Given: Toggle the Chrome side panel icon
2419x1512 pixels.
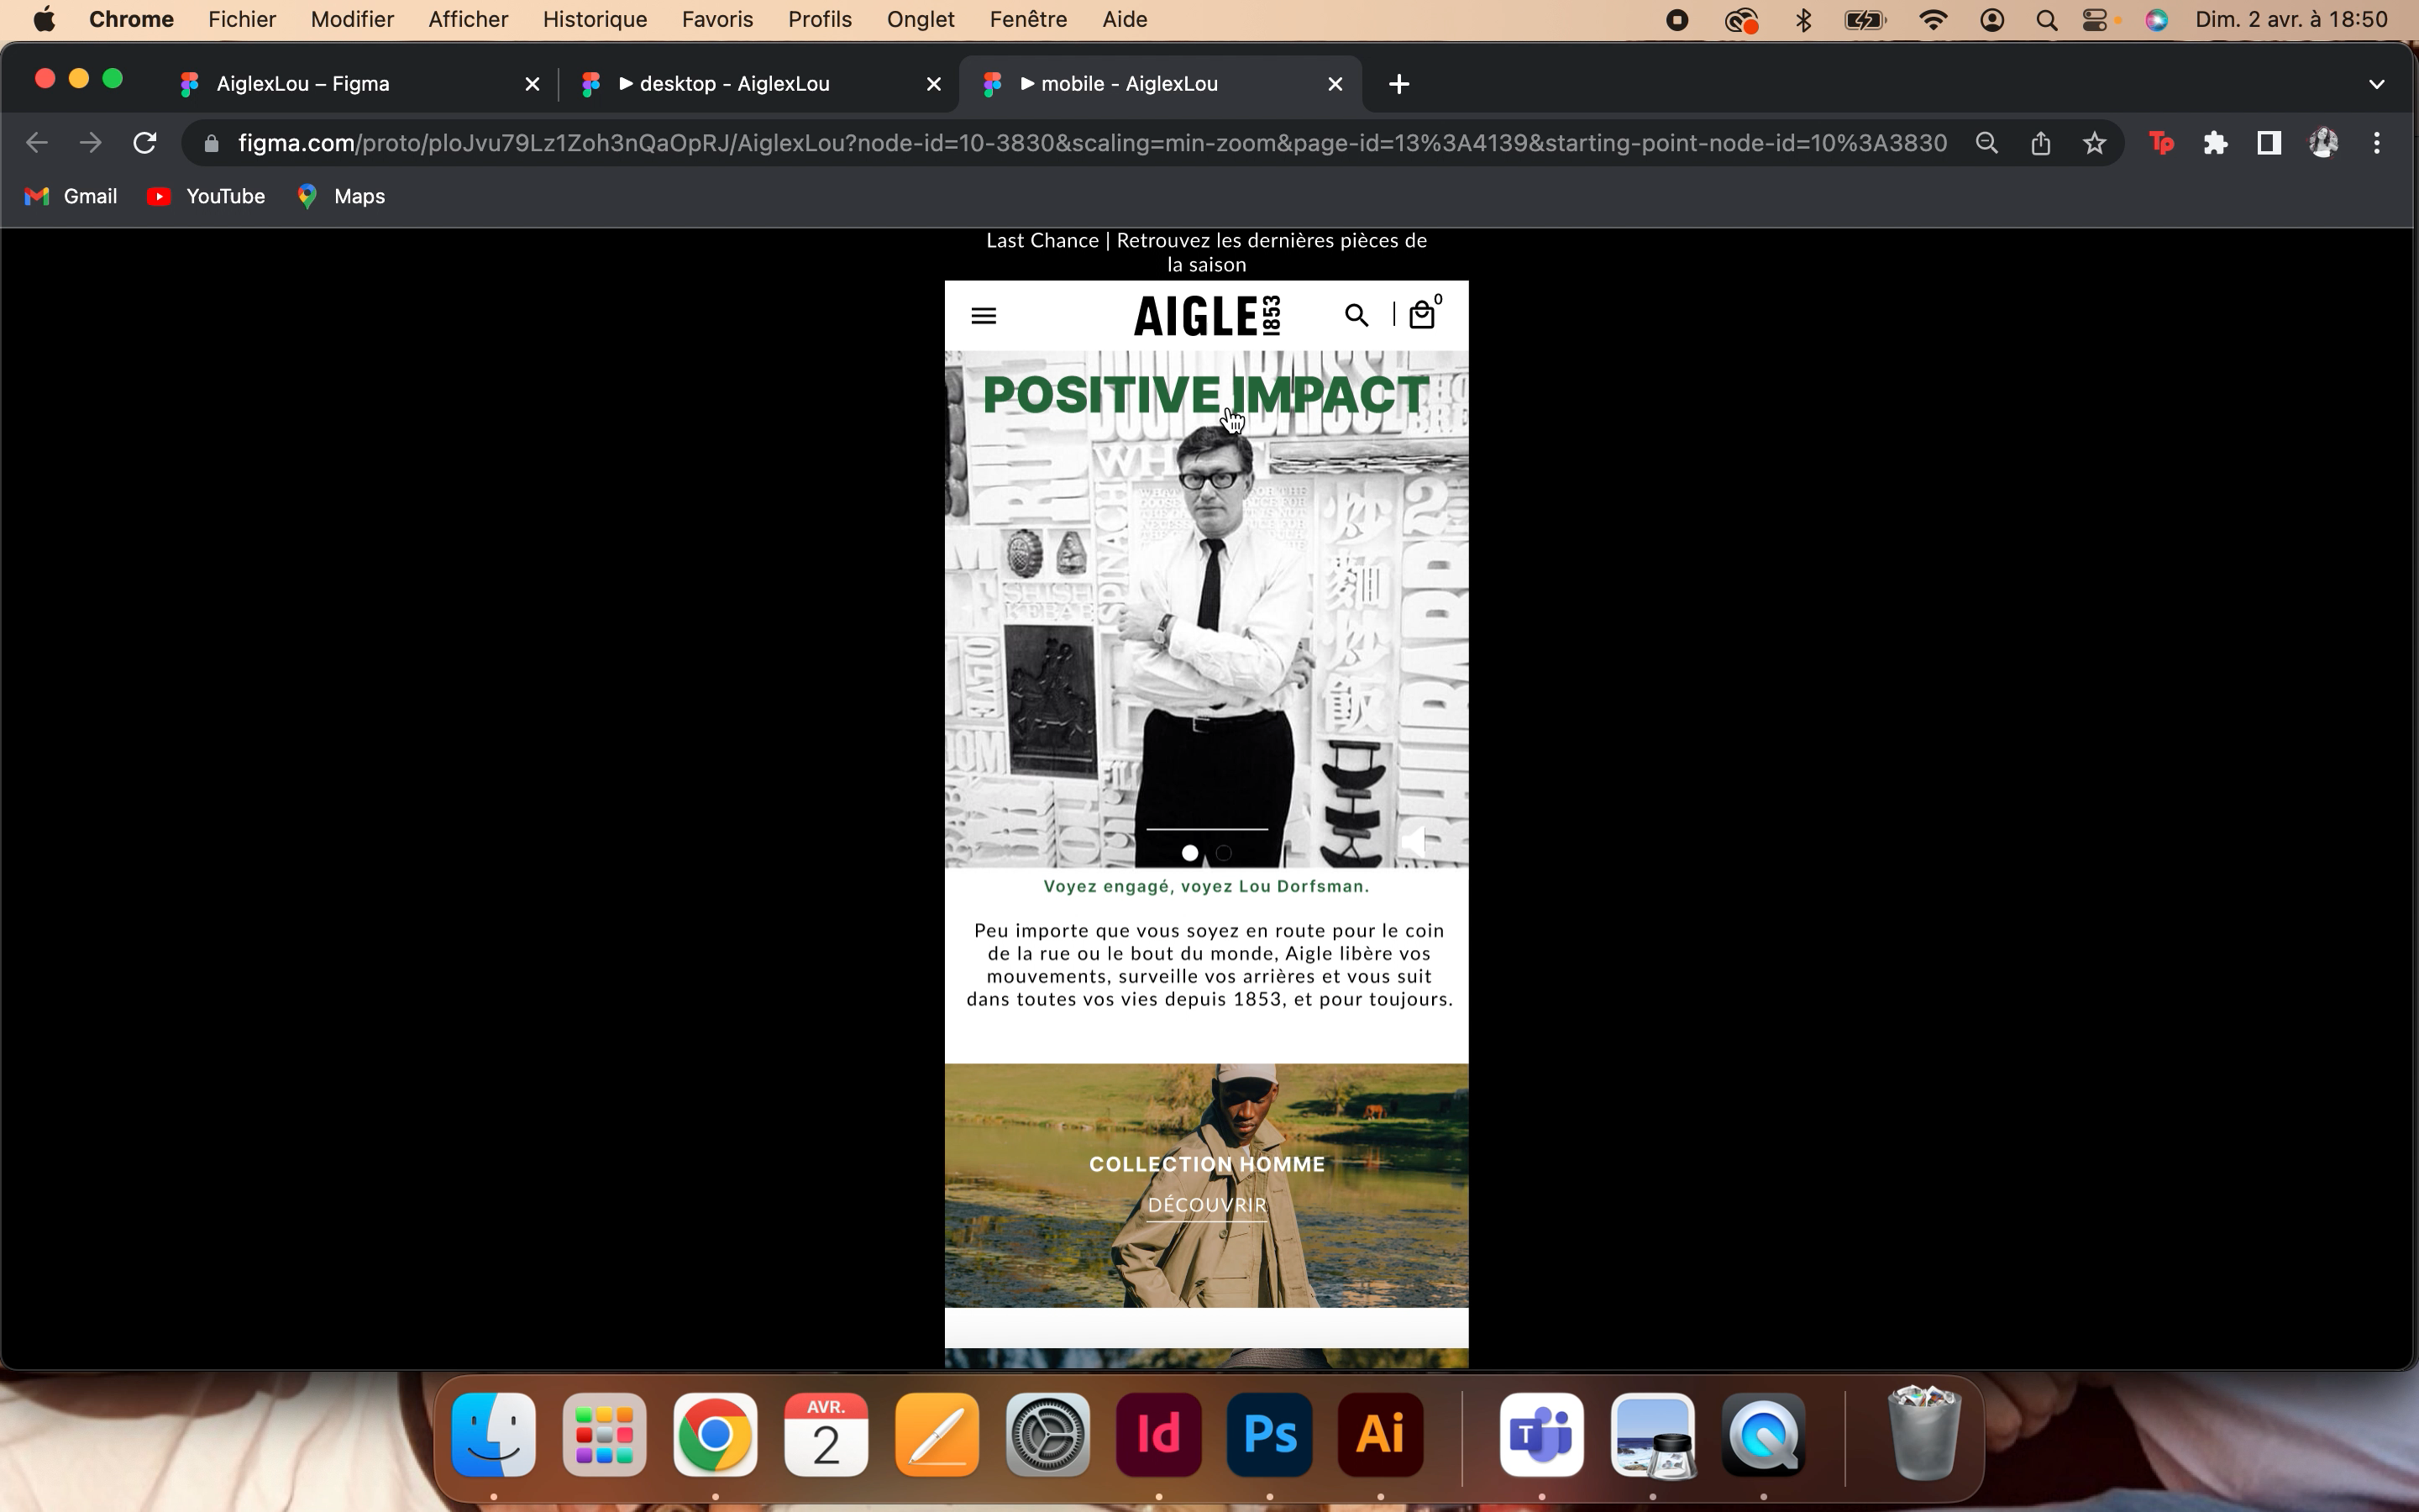Looking at the screenshot, I should pos(2269,143).
